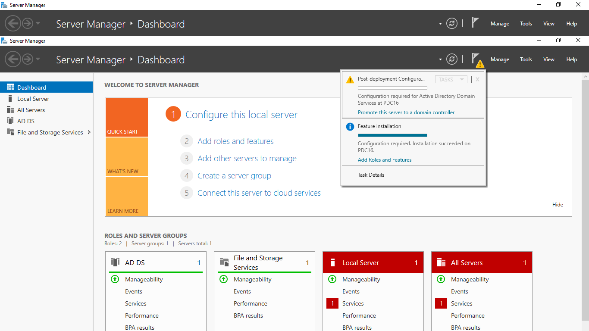The height and width of the screenshot is (331, 589).
Task: Open navigation history dropdown in the background window
Action: pos(38,23)
